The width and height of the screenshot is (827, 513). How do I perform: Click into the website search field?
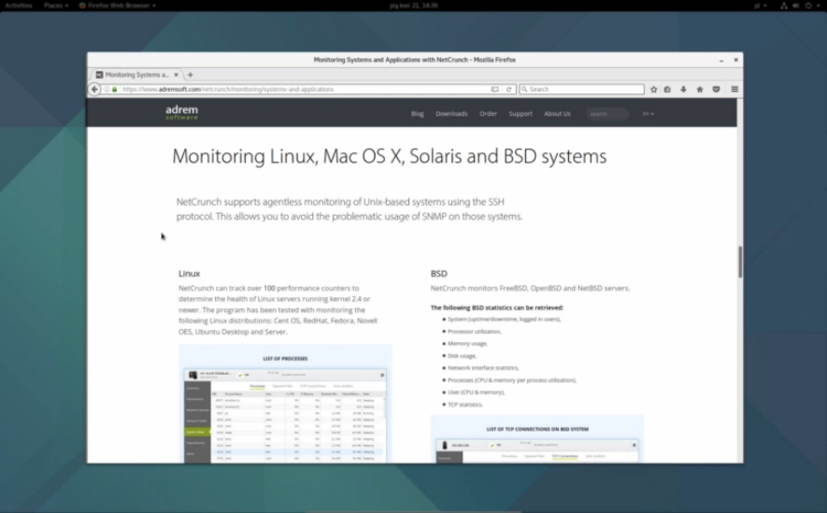(607, 114)
